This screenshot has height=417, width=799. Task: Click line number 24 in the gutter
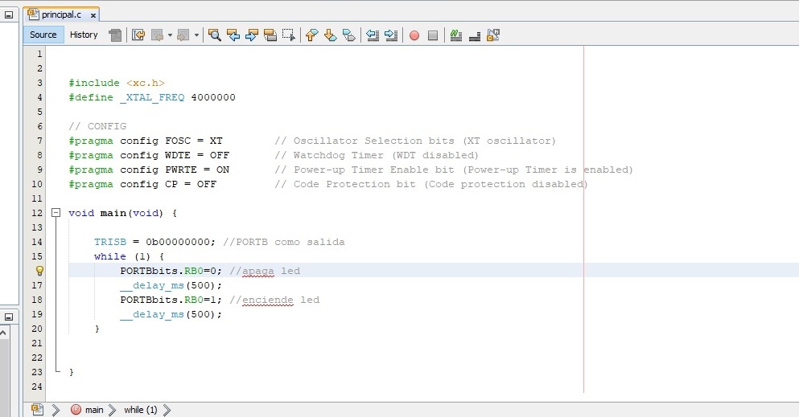37,386
